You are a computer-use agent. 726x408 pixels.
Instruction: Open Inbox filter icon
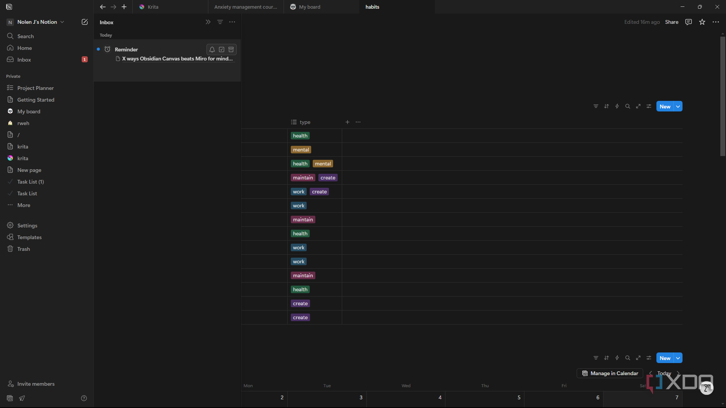point(220,22)
